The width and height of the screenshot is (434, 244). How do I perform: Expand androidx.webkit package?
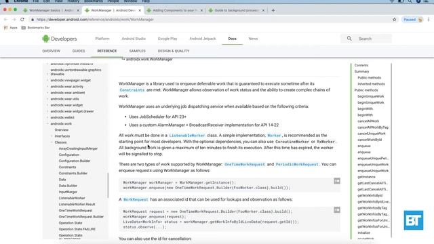click(x=47, y=117)
